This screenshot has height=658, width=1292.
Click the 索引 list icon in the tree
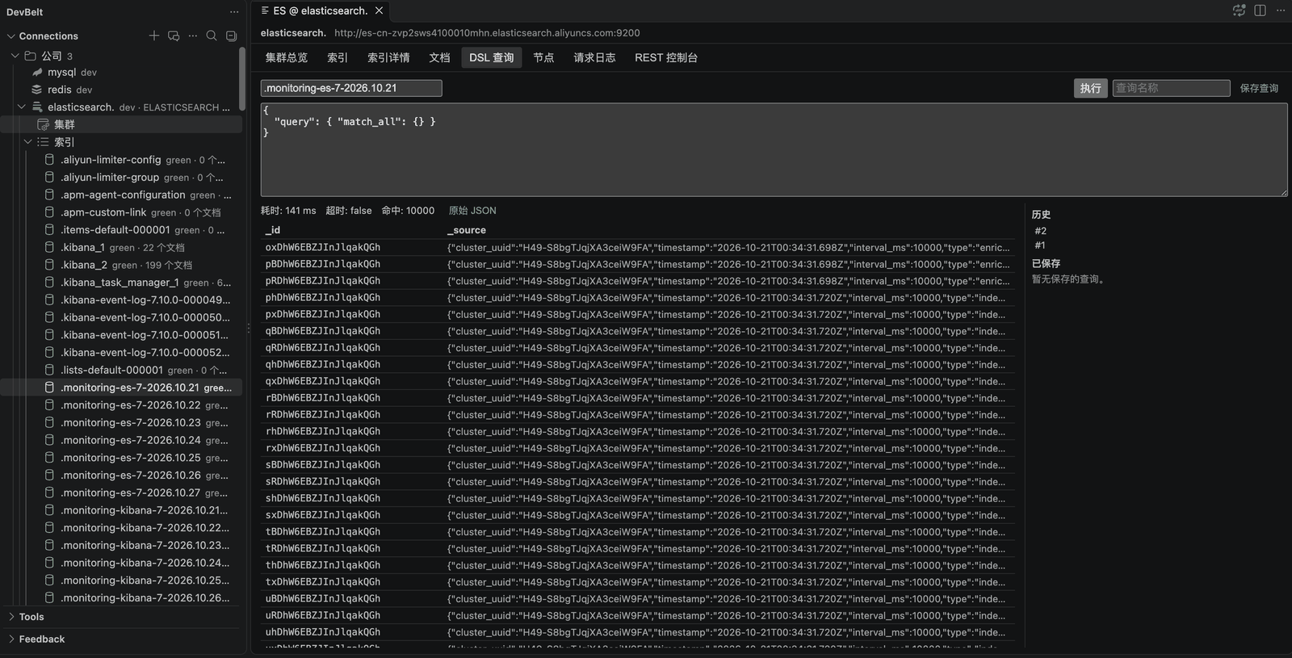point(44,142)
